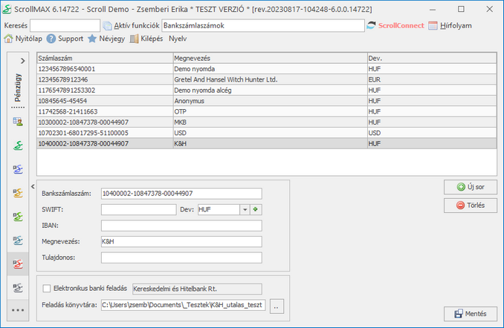Screen dimensions: 504x328
Task: Click the Aktív funkciók windows icon
Action: 107,25
